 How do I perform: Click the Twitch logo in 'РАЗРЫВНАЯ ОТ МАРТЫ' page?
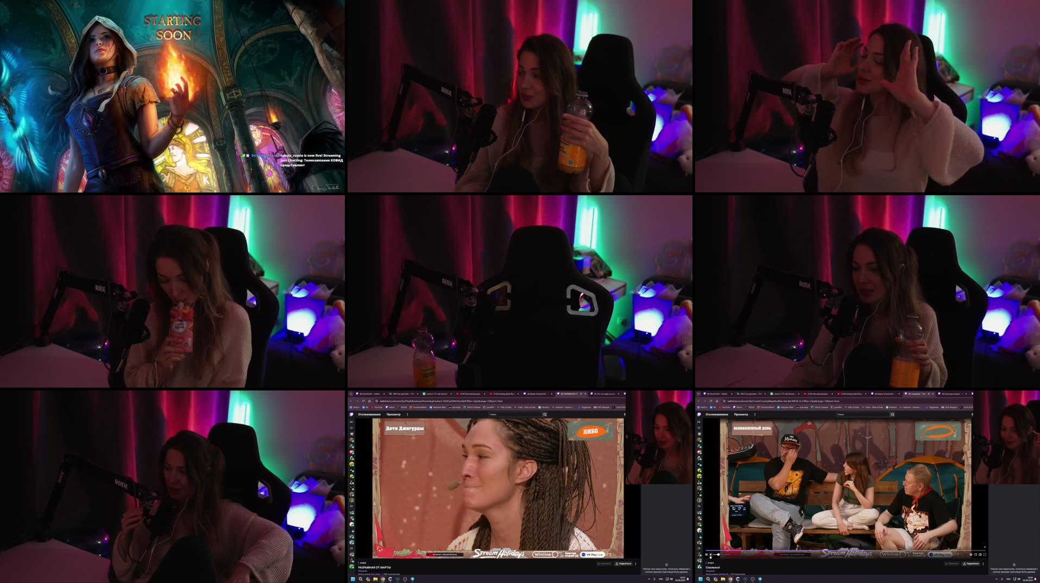(x=351, y=414)
